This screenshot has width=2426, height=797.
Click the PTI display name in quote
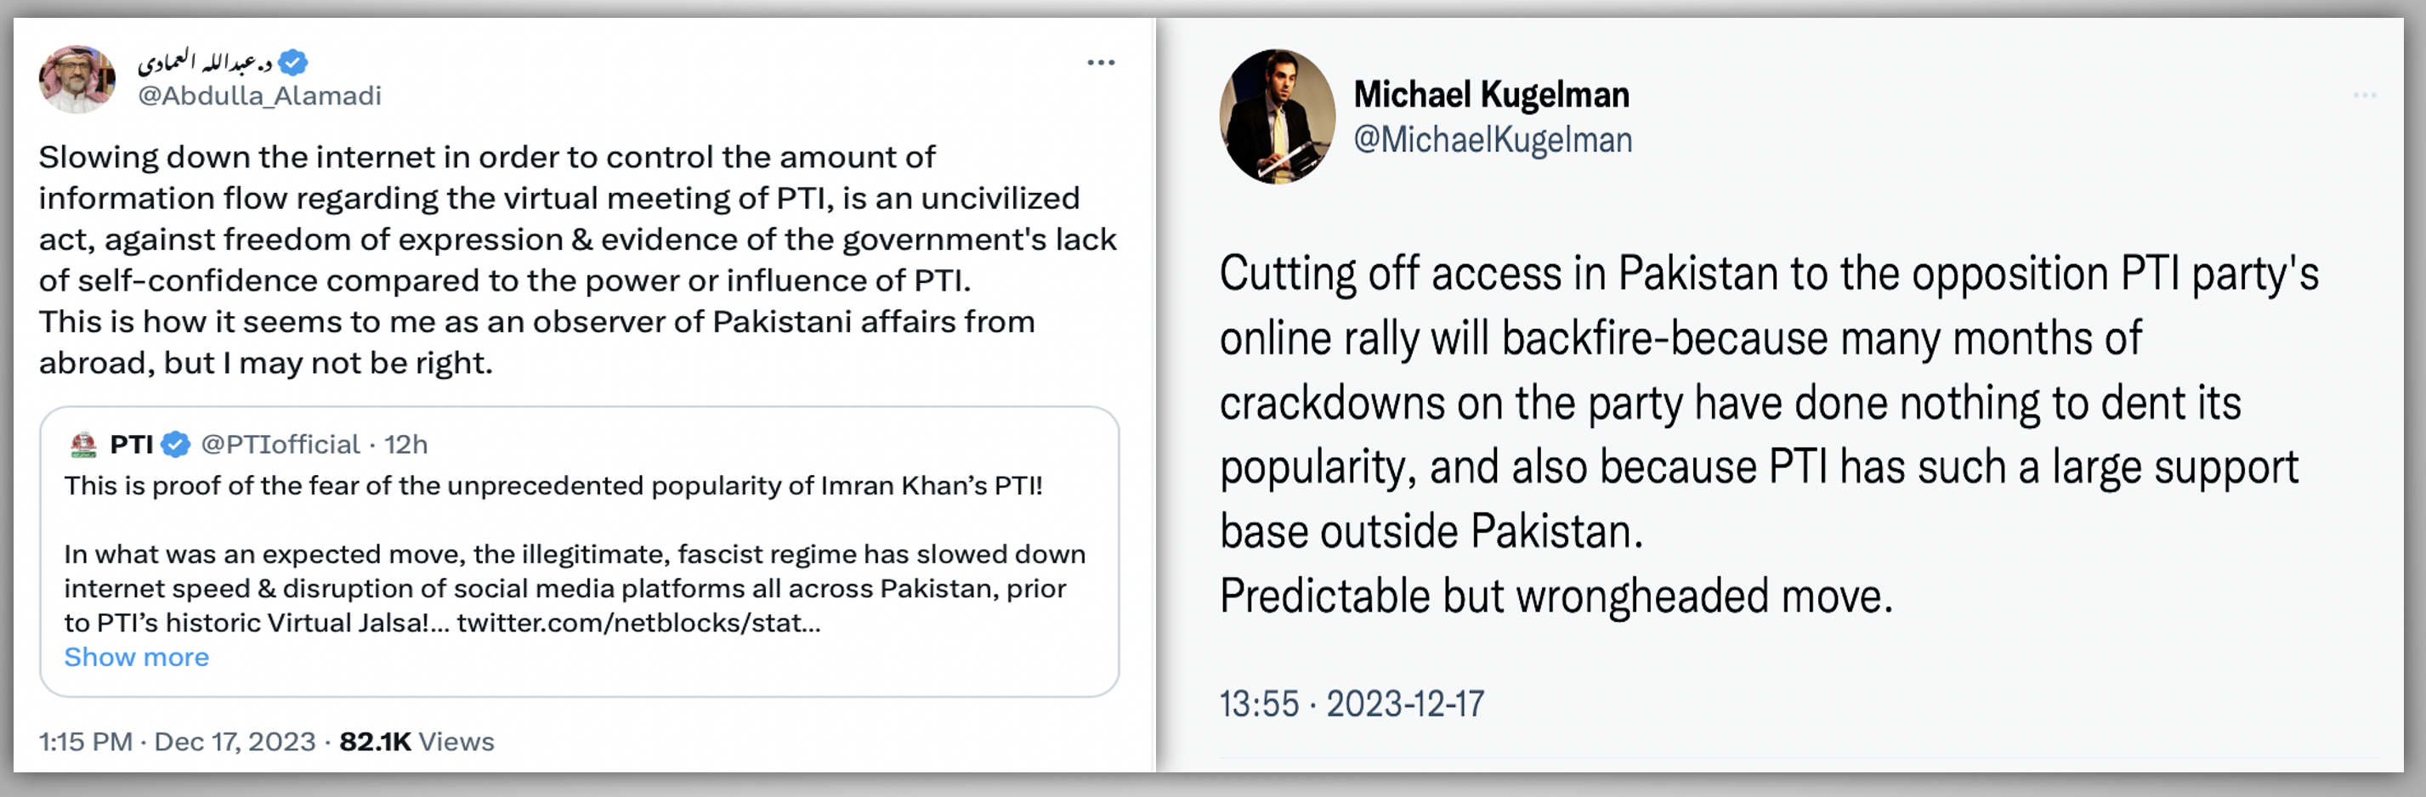[x=131, y=444]
